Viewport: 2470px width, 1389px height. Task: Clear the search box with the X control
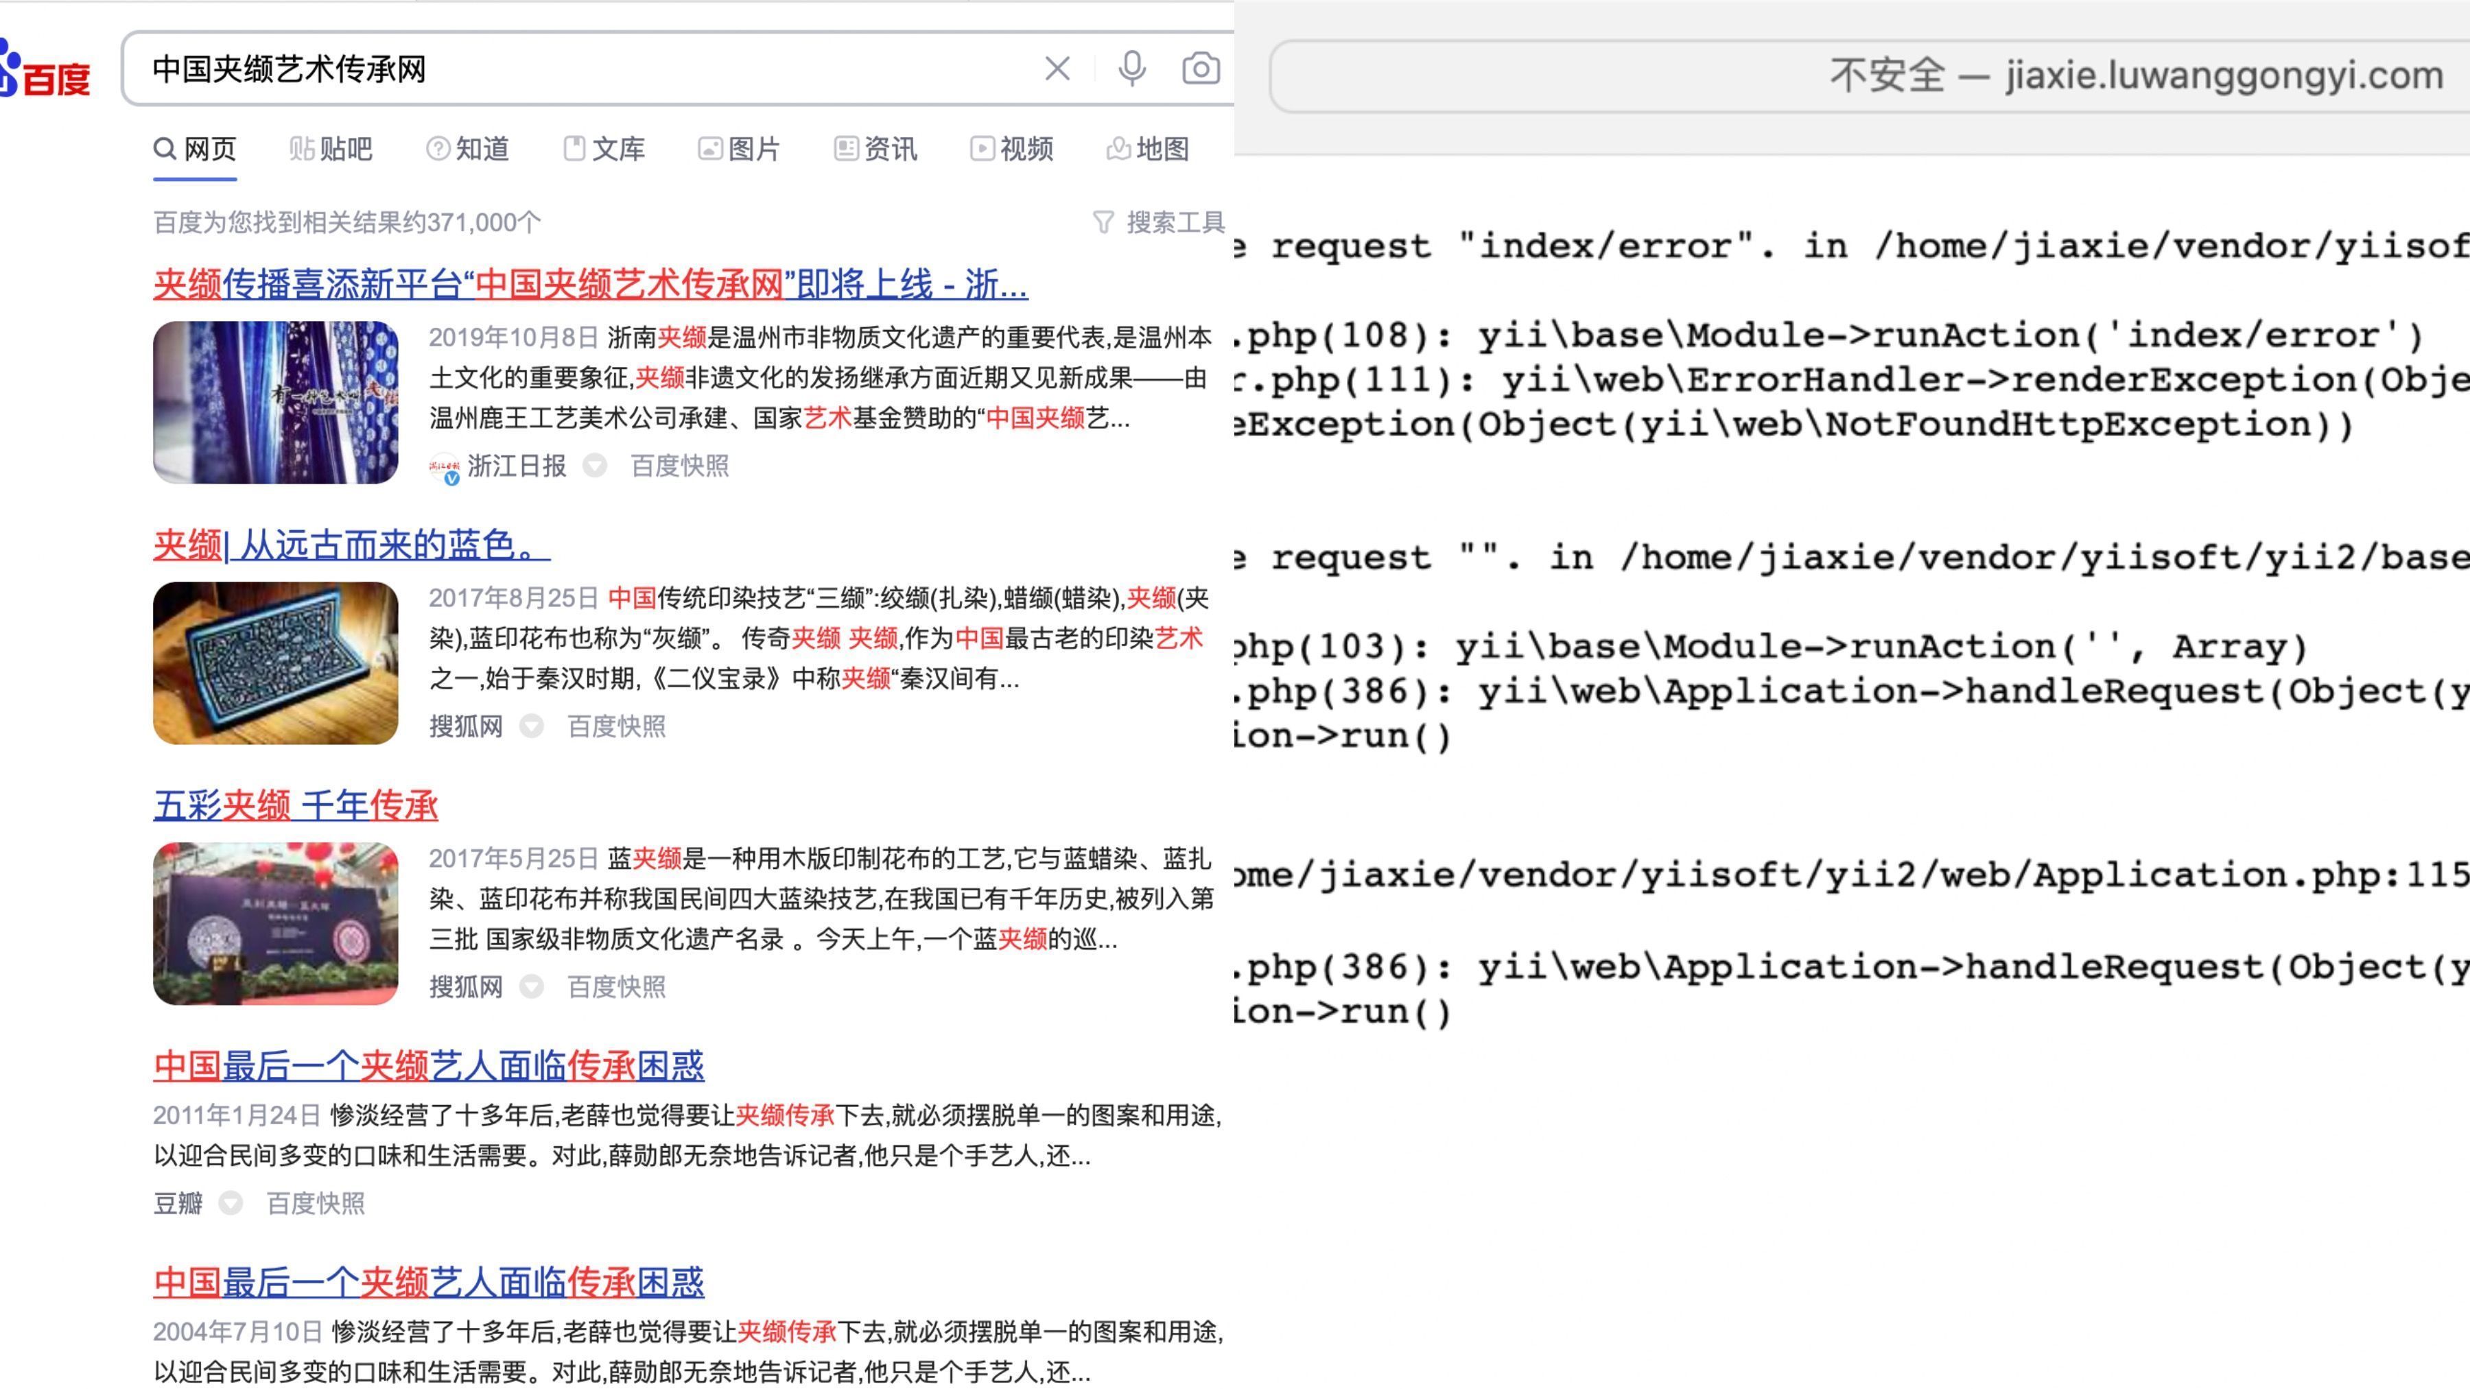1056,68
